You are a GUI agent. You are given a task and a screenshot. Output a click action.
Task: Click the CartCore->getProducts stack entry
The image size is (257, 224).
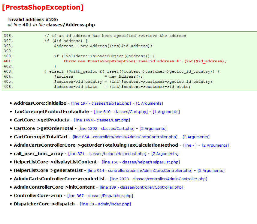tap(41, 120)
